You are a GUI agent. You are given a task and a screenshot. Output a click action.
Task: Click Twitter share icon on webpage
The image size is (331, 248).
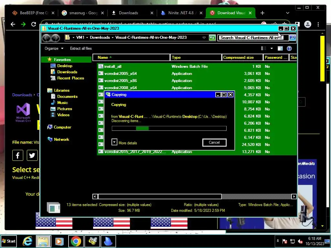point(32,155)
